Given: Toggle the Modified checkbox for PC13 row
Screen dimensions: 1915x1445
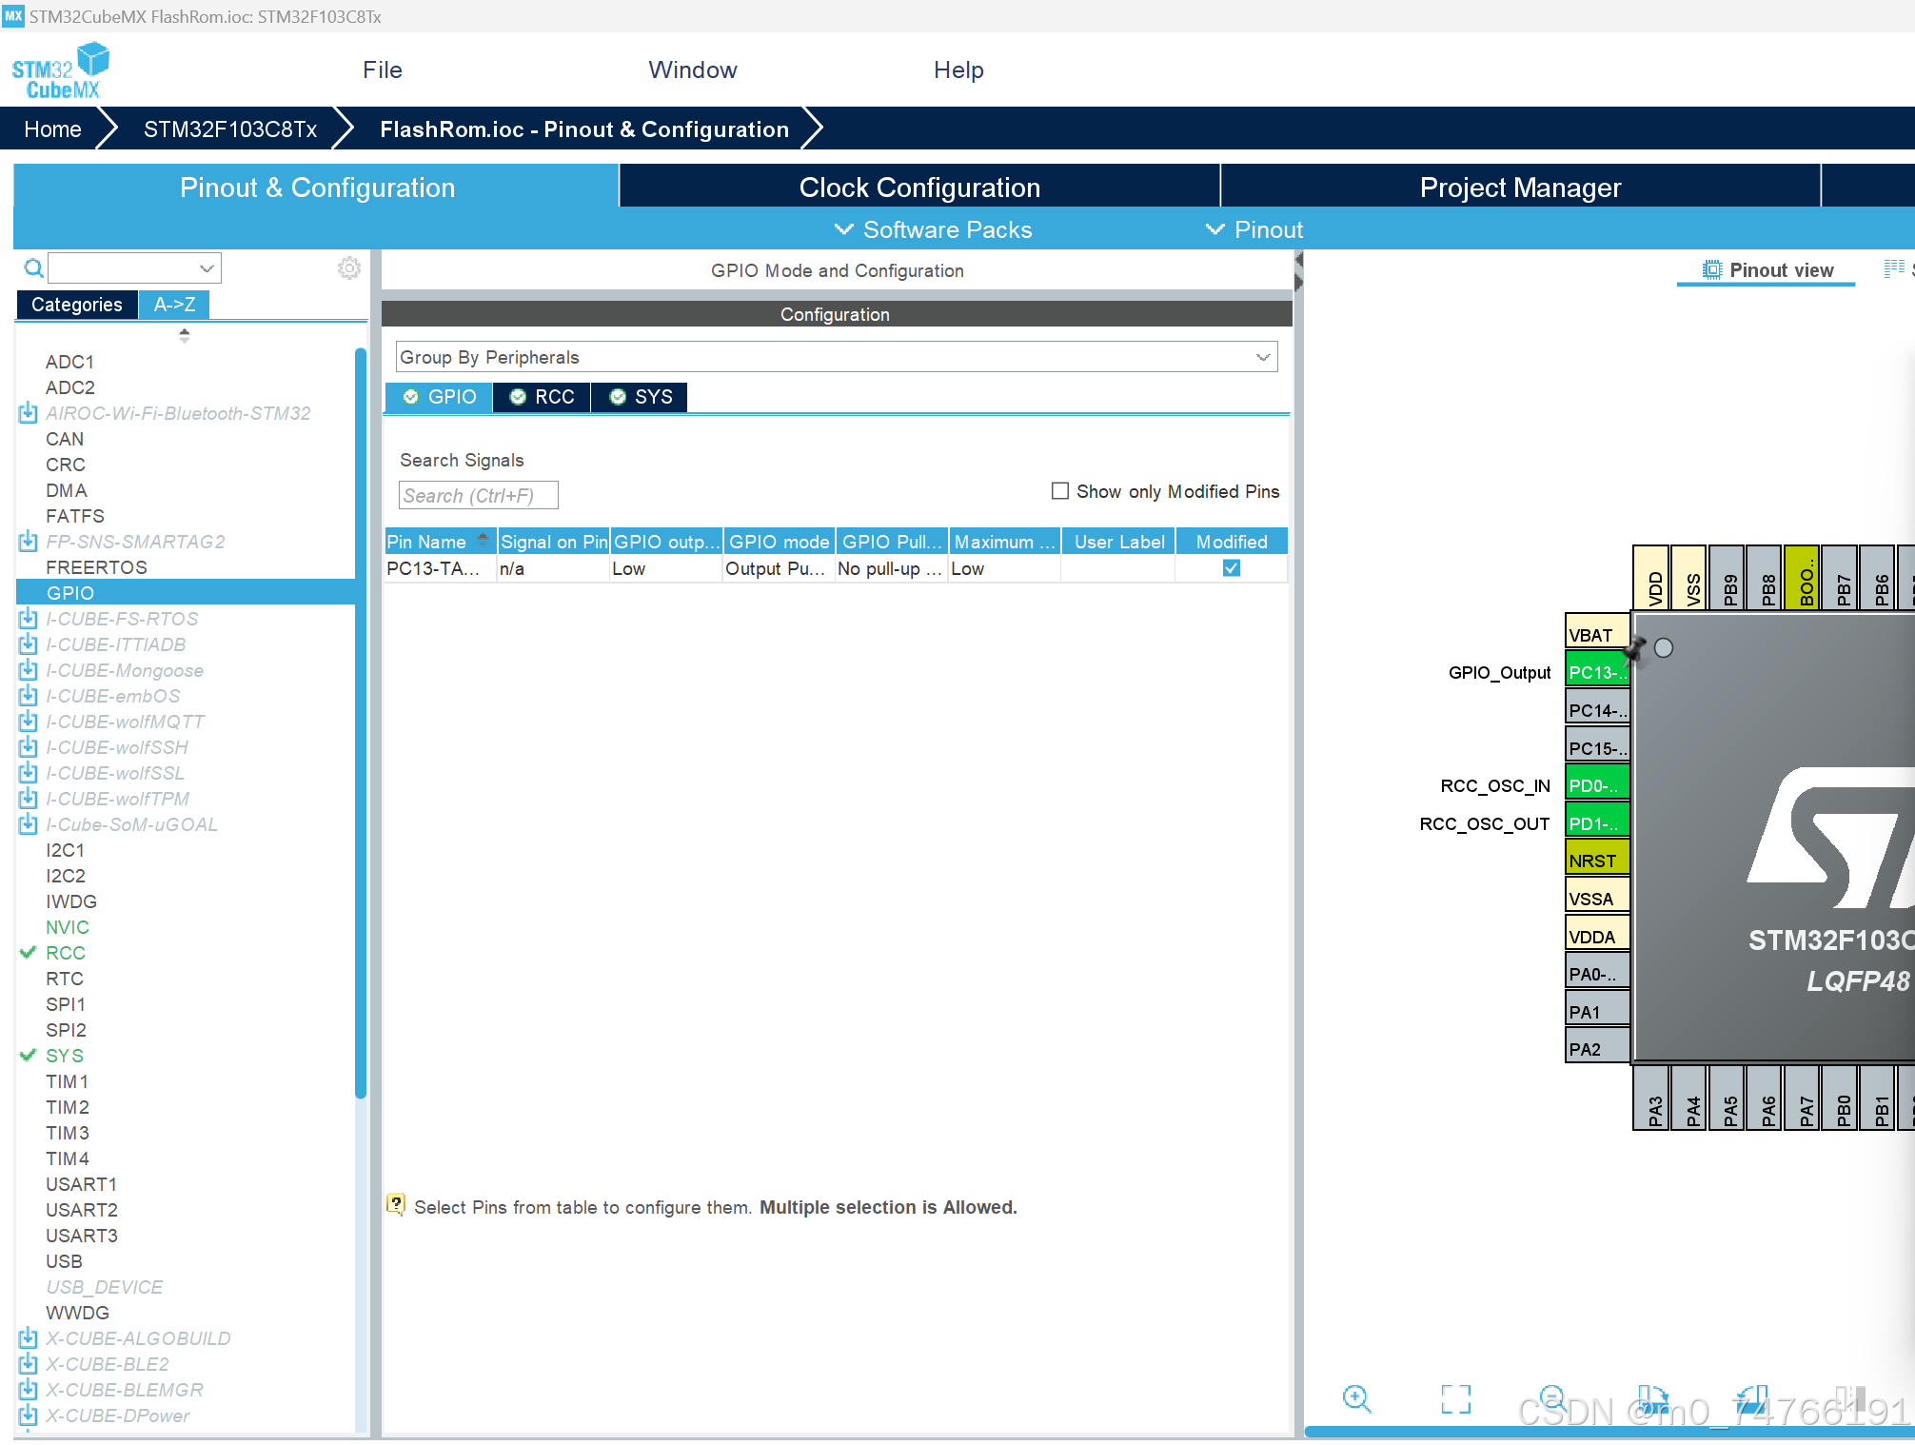Looking at the screenshot, I should click(x=1232, y=568).
